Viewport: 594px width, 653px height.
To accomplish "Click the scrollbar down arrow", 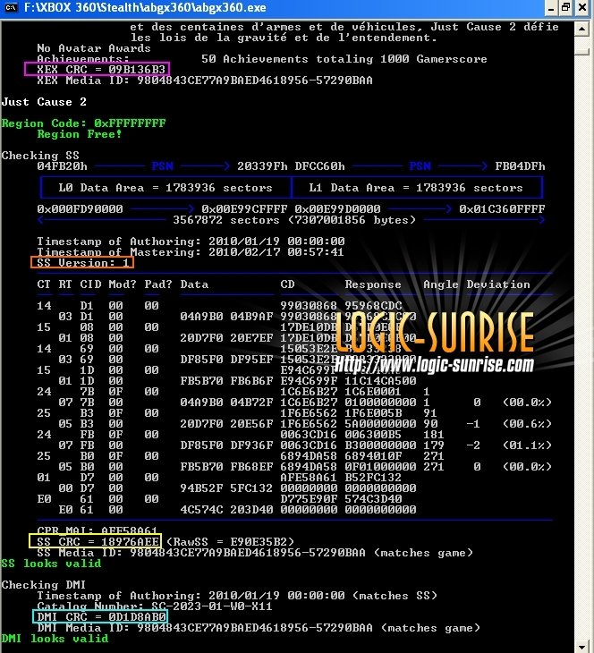I will click(x=581, y=647).
